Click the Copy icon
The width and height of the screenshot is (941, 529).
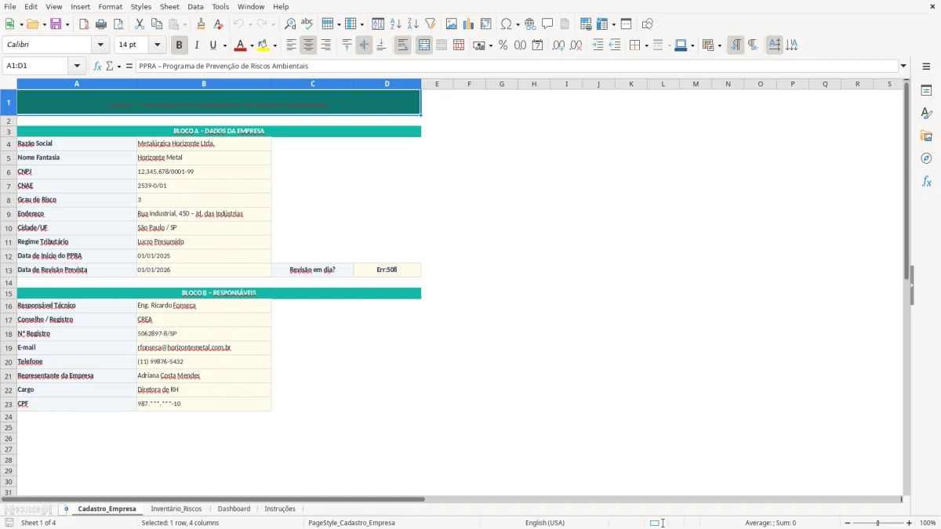pyautogui.click(x=157, y=24)
